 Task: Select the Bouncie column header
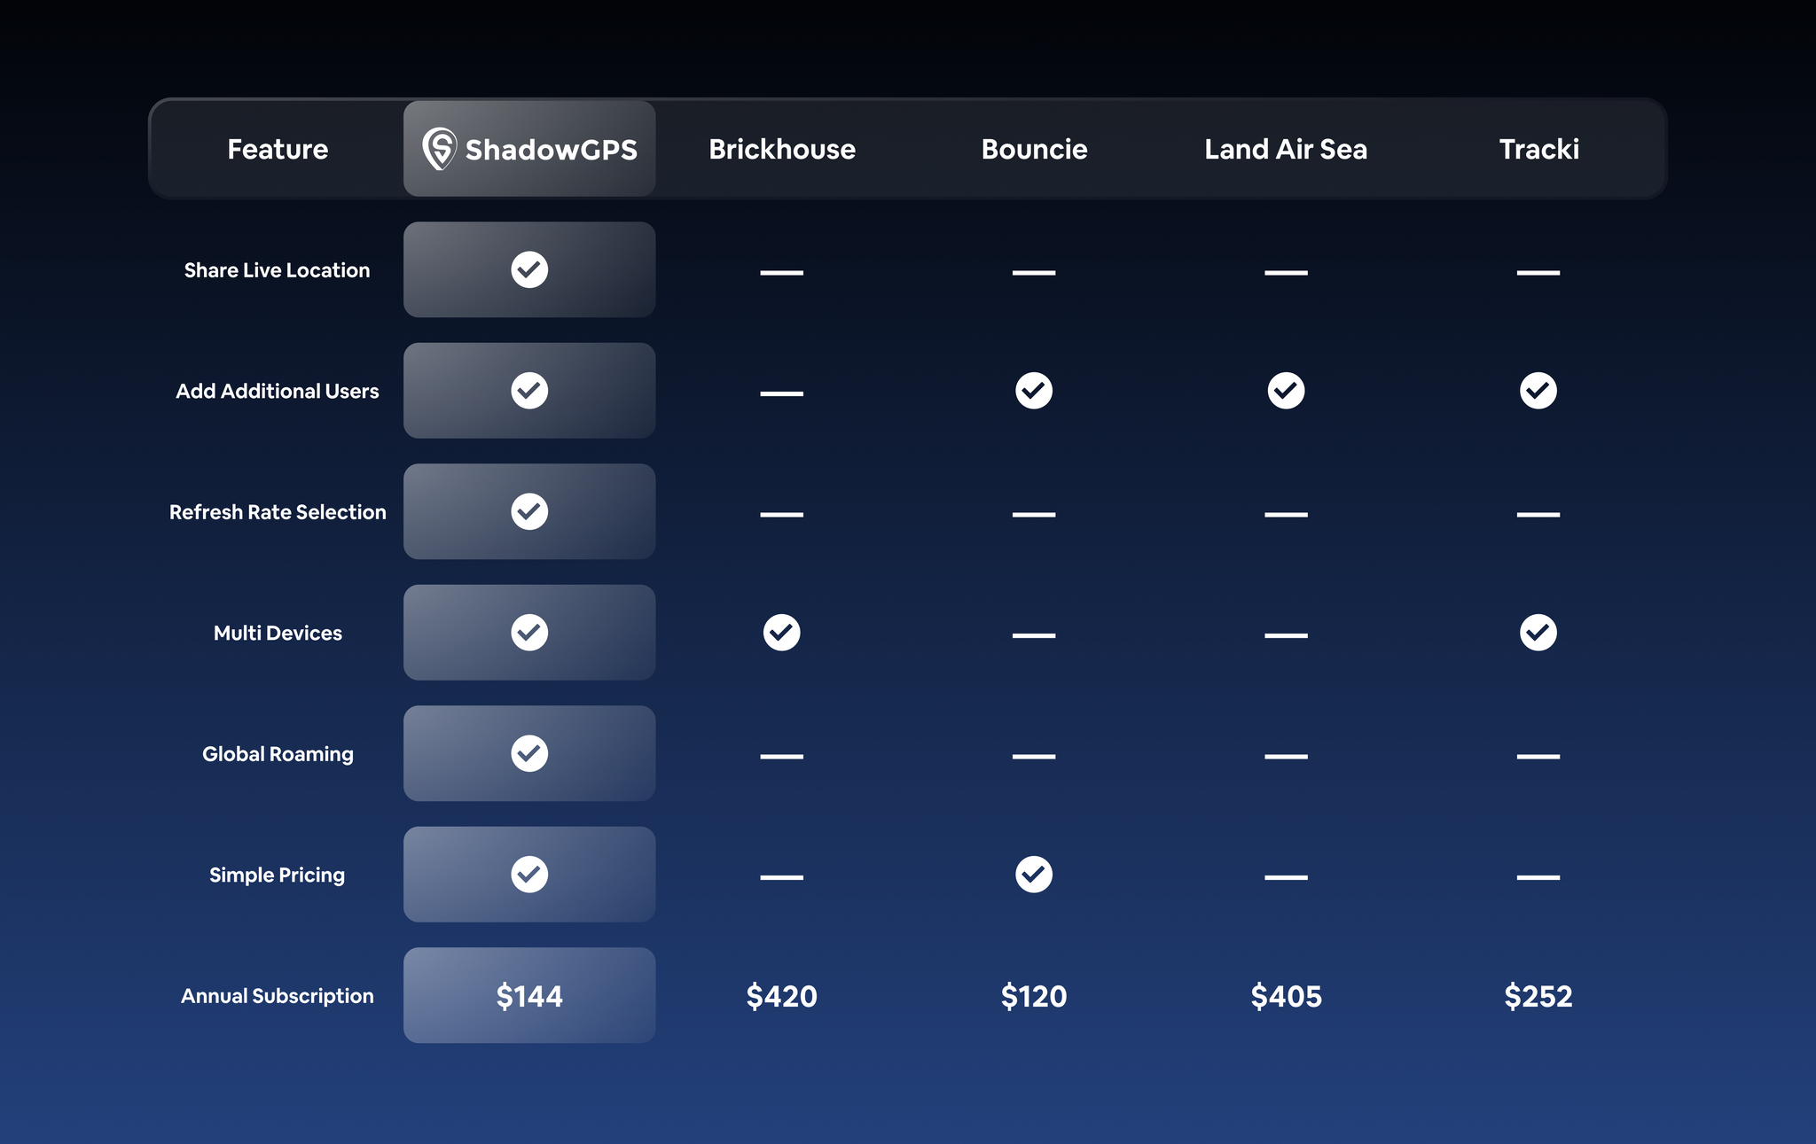pyautogui.click(x=1034, y=149)
